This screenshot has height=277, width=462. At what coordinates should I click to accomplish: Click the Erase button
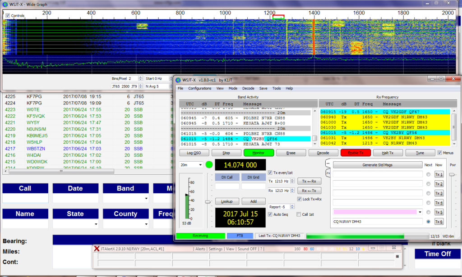pyautogui.click(x=291, y=153)
